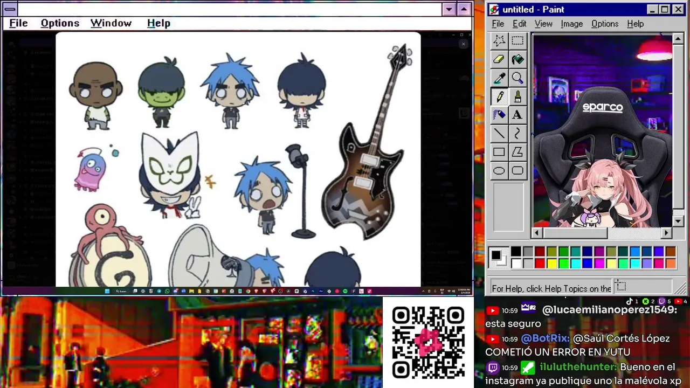Pick cyan from the Paint palette
Screen dimensions: 690x388
[575, 263]
